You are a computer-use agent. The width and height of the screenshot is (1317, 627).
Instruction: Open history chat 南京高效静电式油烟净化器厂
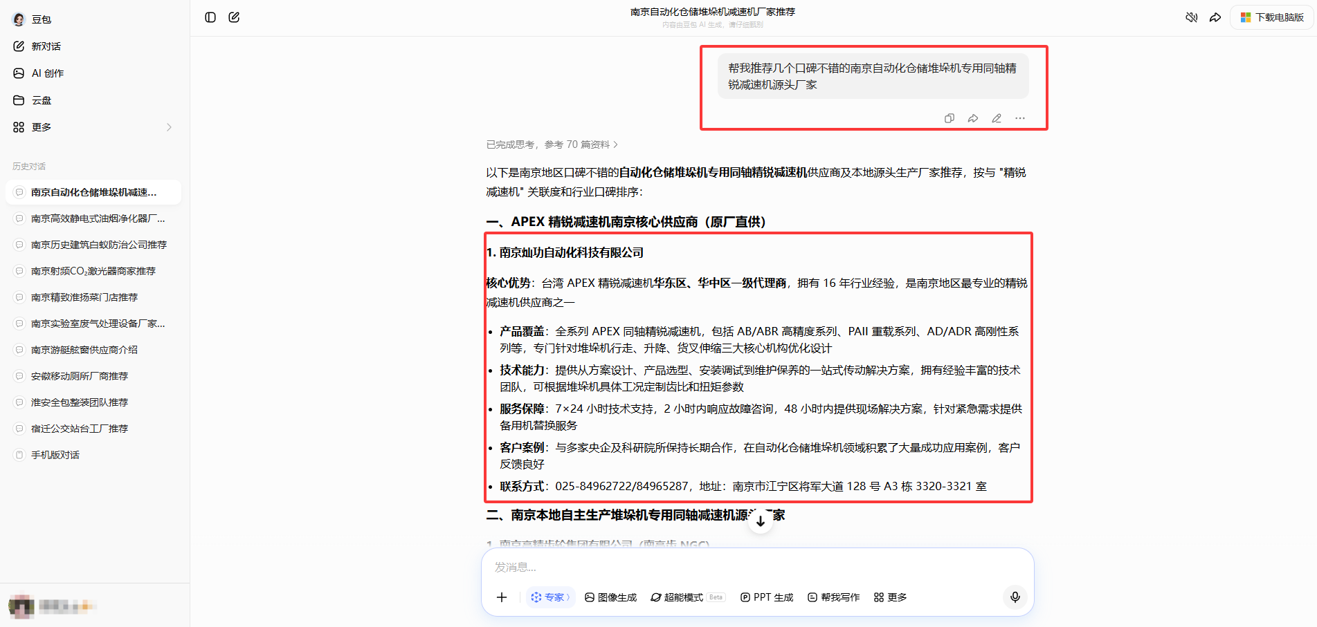click(x=93, y=218)
